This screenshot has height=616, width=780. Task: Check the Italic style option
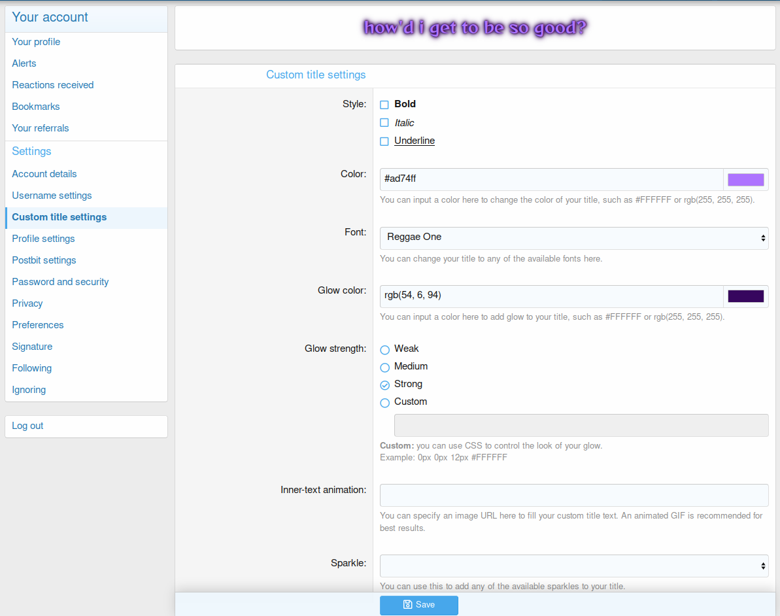[384, 123]
